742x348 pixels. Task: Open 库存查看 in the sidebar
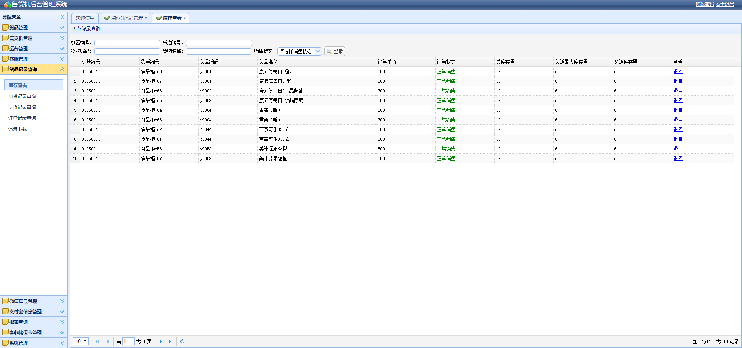tap(34, 85)
